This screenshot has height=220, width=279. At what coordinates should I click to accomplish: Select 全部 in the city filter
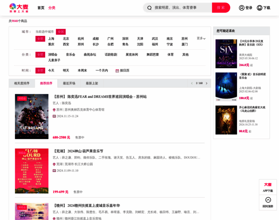coord(40,39)
